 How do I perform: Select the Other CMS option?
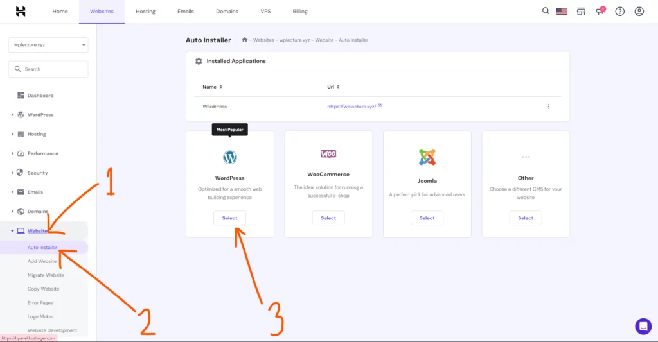[526, 218]
